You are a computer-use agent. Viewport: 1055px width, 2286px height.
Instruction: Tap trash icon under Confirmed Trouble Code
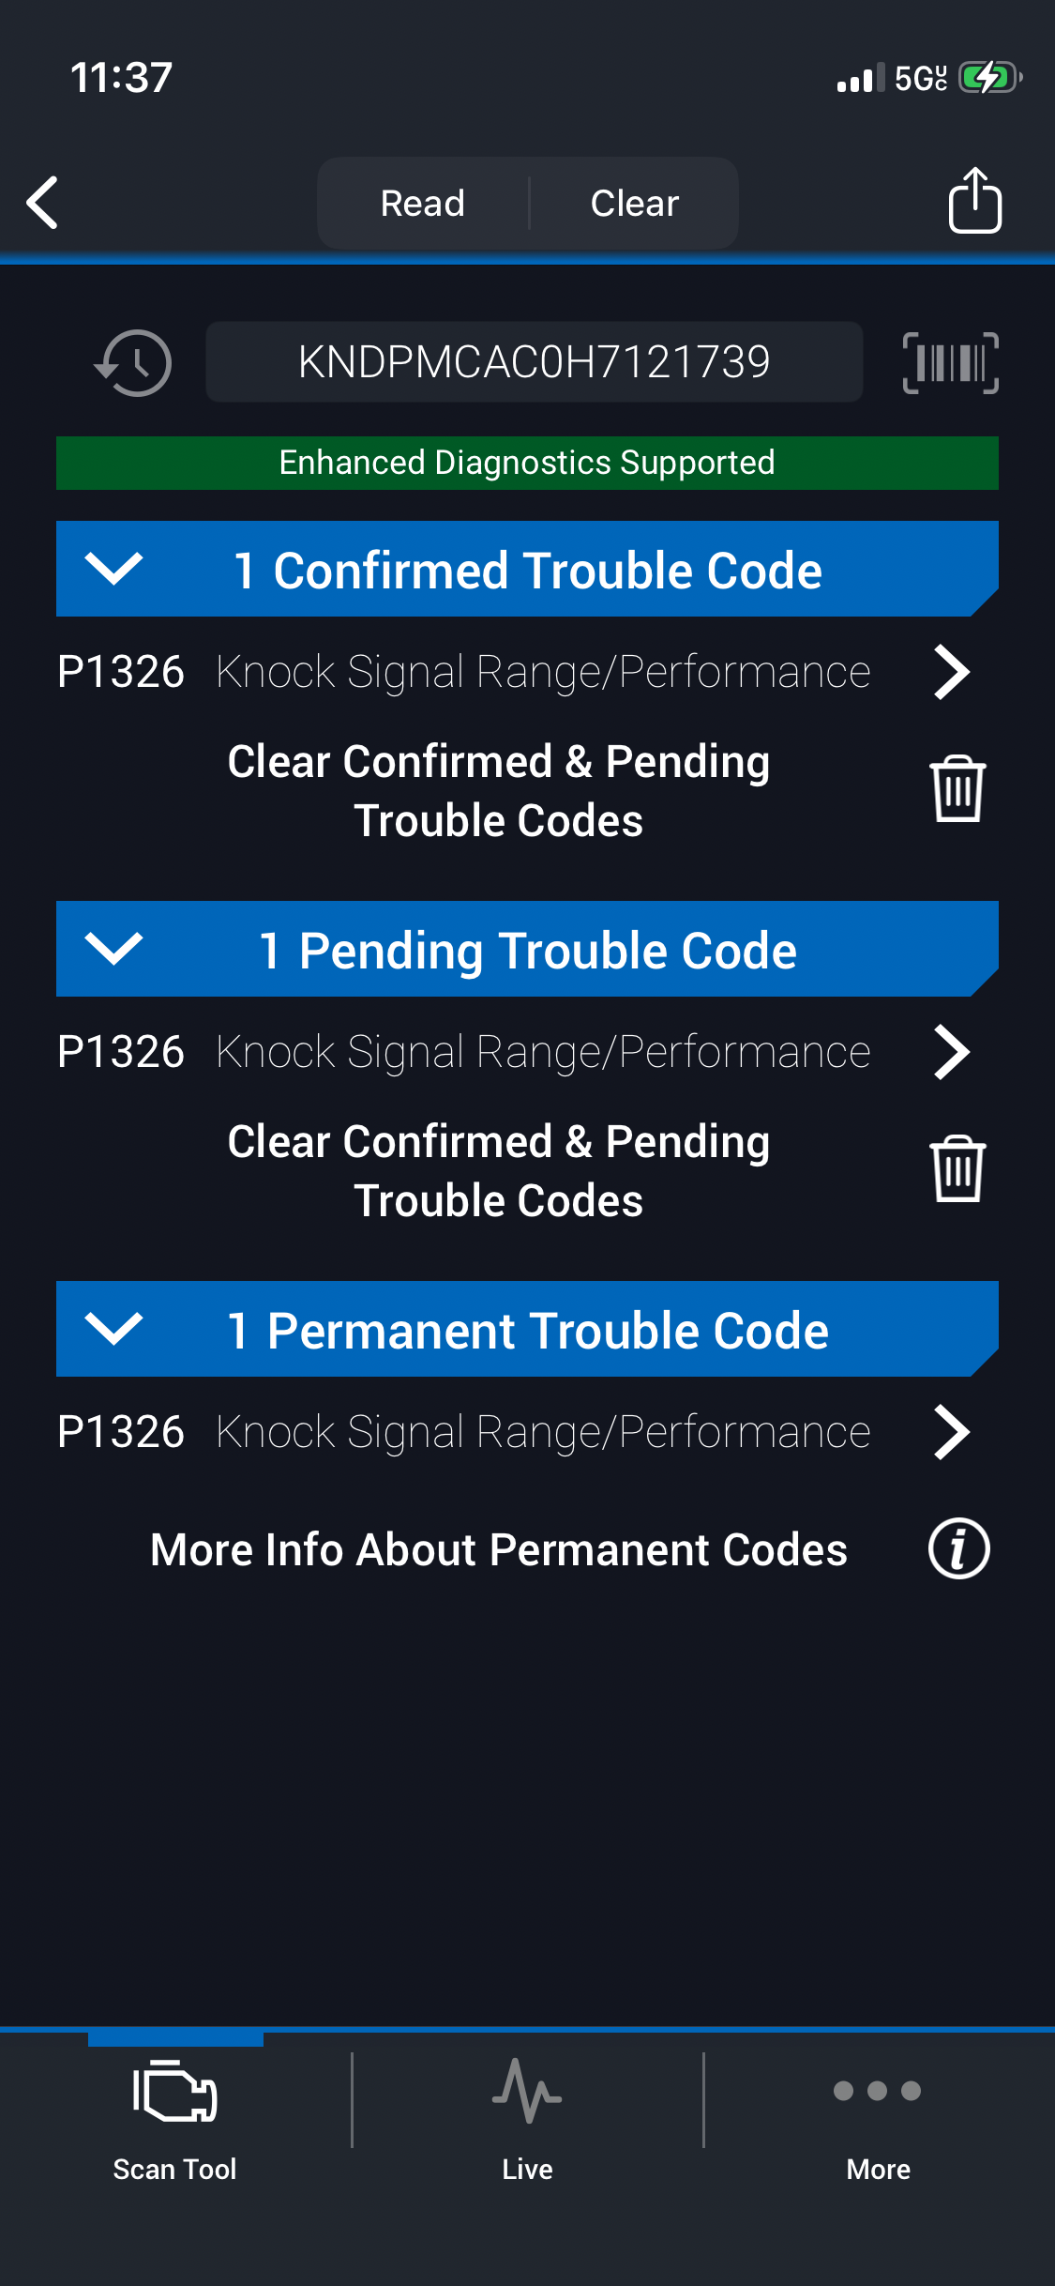pyautogui.click(x=957, y=789)
